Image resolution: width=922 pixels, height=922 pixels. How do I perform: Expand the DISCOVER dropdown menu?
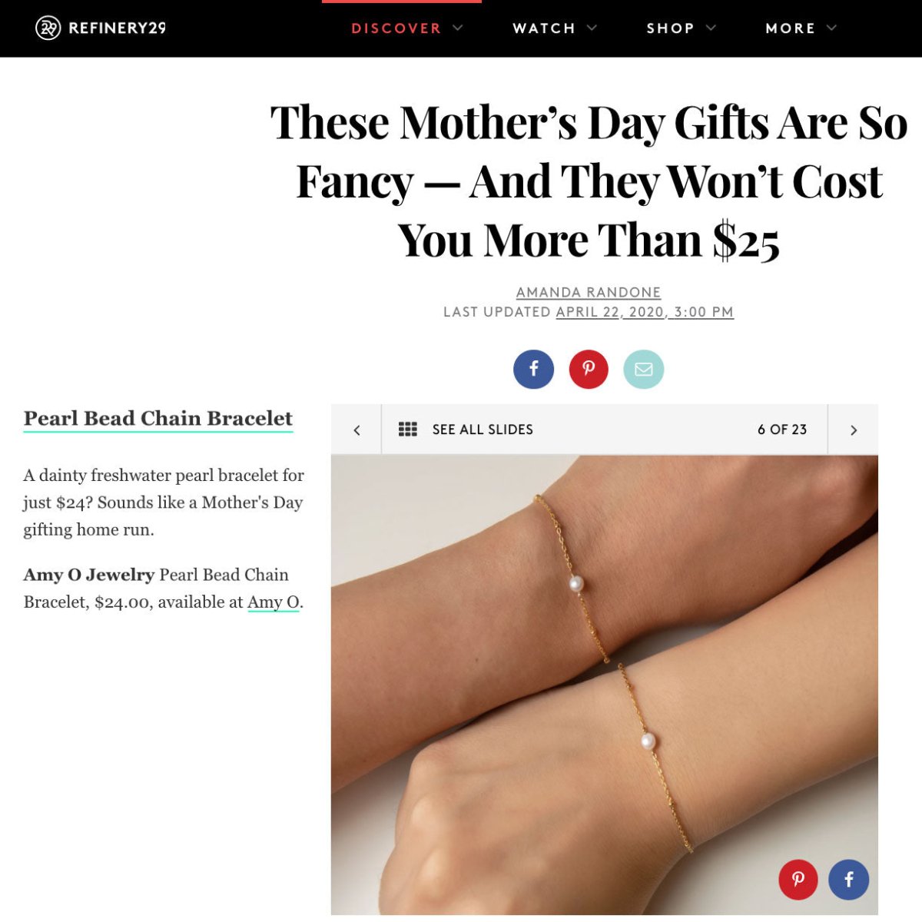click(x=459, y=28)
